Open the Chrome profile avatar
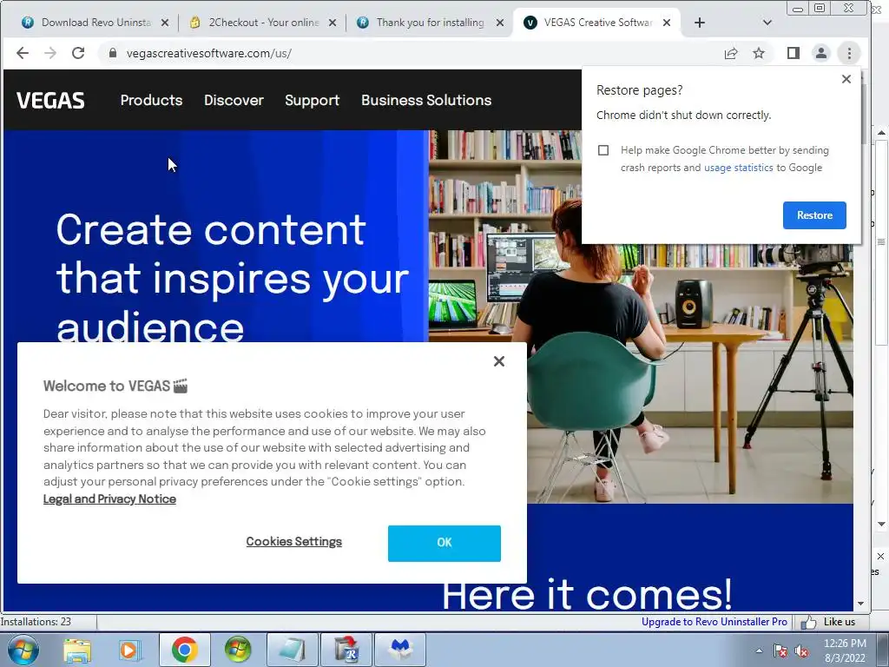Image resolution: width=889 pixels, height=667 pixels. (821, 53)
